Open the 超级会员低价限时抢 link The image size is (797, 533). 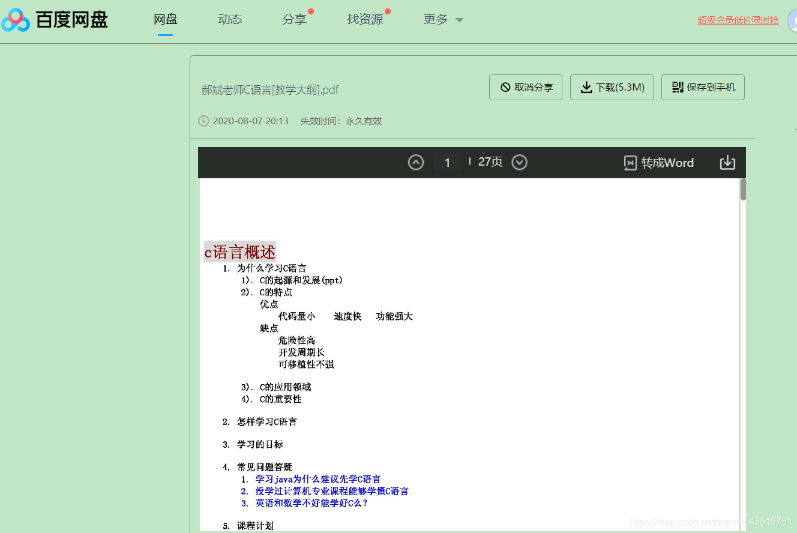coord(738,20)
